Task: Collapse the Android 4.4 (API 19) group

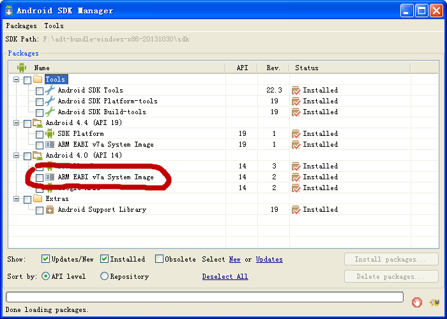Action: pyautogui.click(x=17, y=123)
